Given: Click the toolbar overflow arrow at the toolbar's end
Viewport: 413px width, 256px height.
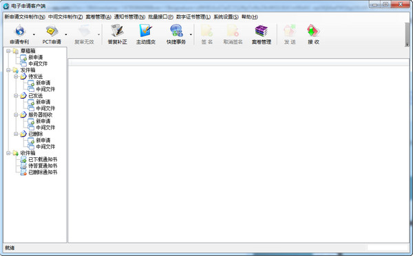Looking at the screenshot, I should click(407, 45).
